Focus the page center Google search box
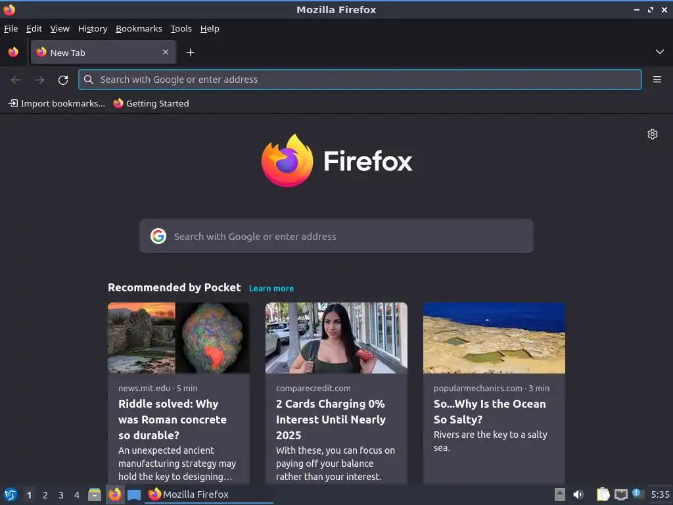The image size is (673, 505). [x=336, y=236]
